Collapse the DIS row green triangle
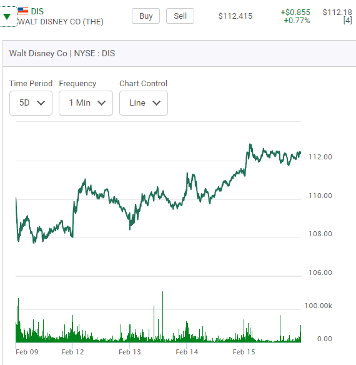 7,16
